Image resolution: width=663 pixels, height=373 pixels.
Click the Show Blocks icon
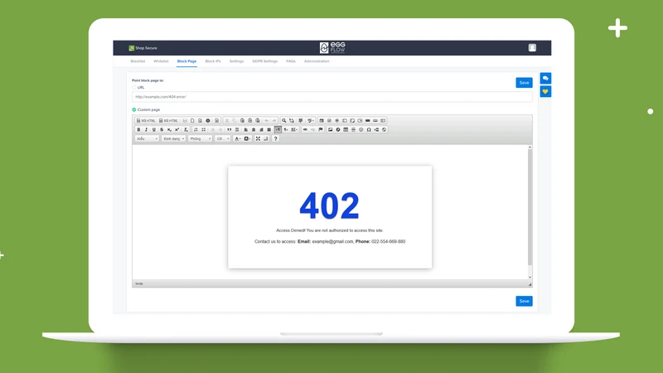266,138
